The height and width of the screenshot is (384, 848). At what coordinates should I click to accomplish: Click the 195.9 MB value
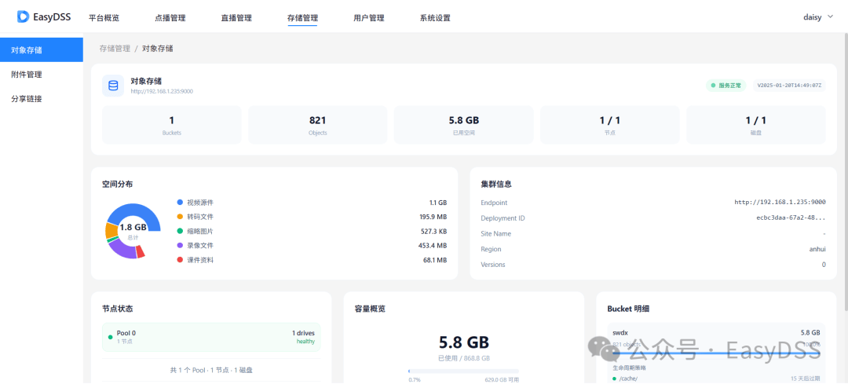point(433,217)
